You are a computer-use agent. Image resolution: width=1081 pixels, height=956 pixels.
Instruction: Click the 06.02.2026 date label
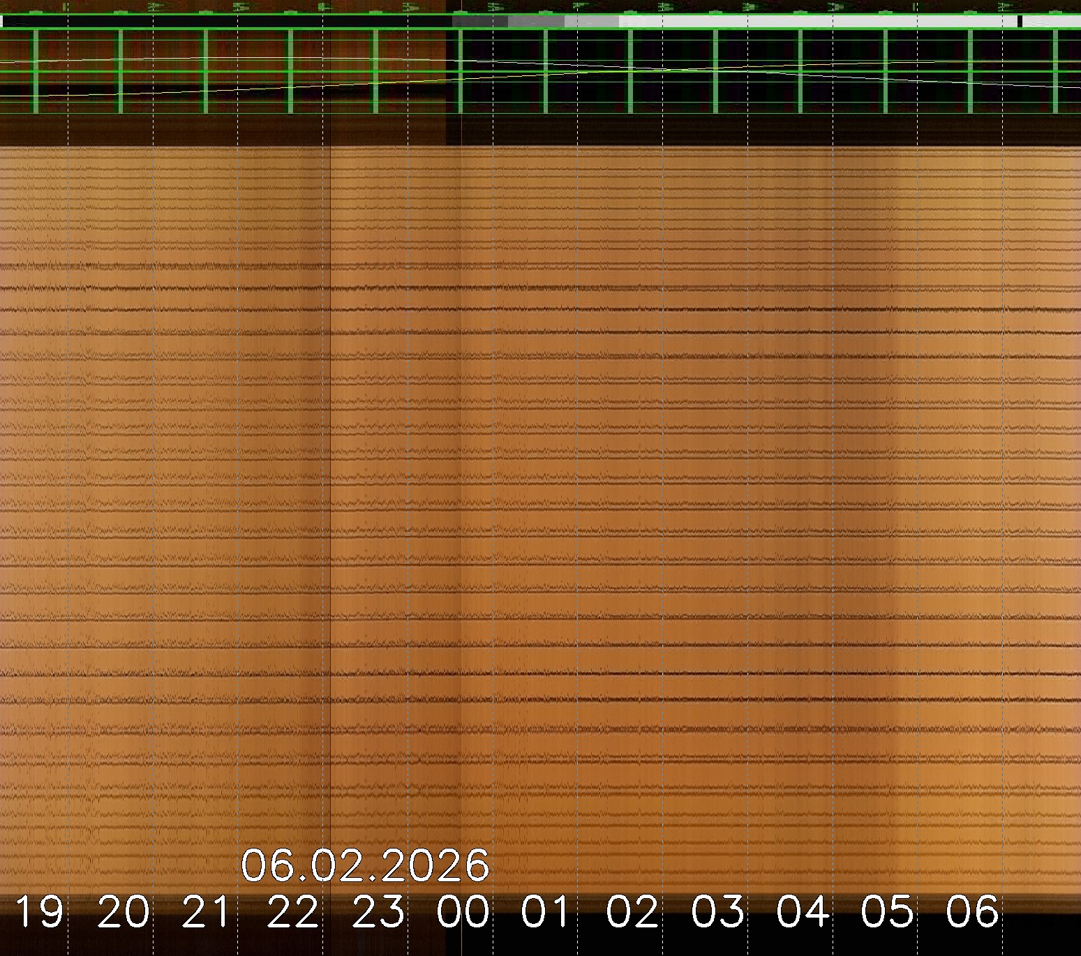coord(364,865)
